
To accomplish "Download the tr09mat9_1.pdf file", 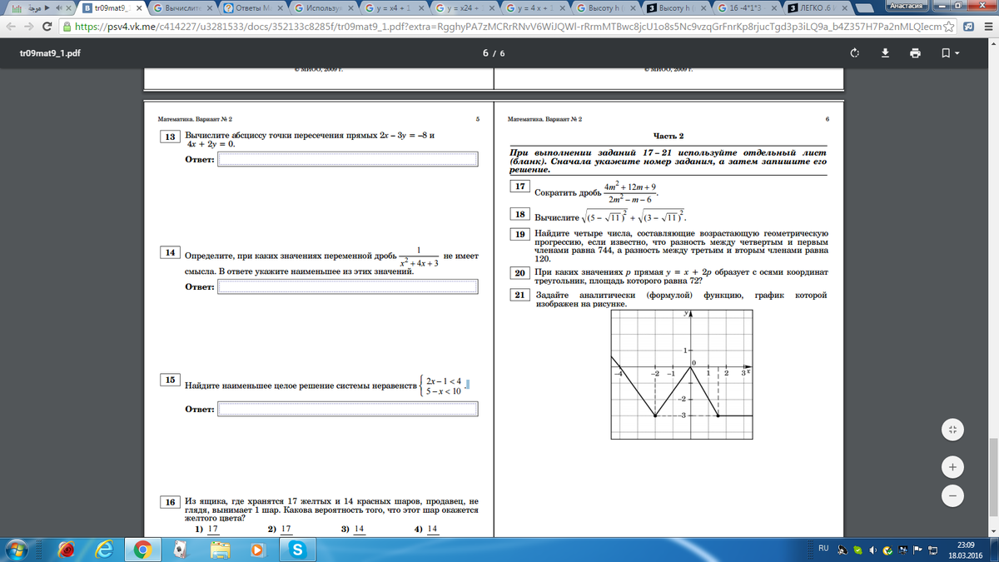I will (x=885, y=52).
